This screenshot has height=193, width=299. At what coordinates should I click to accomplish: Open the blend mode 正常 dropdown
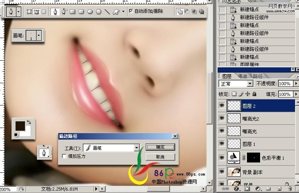[250, 84]
